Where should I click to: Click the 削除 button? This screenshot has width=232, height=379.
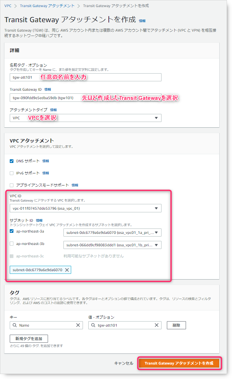(x=177, y=325)
